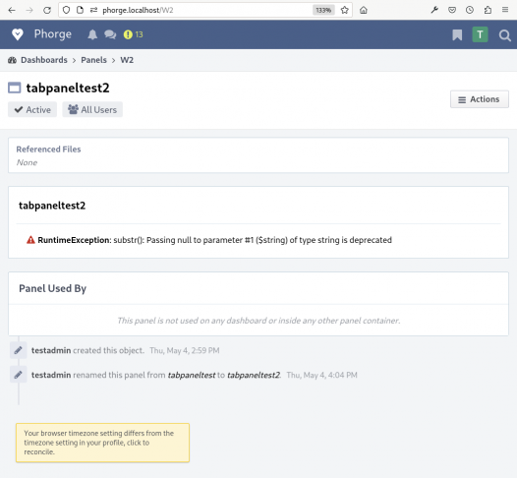Expand the Actions dropdown menu
The image size is (517, 478).
click(480, 99)
